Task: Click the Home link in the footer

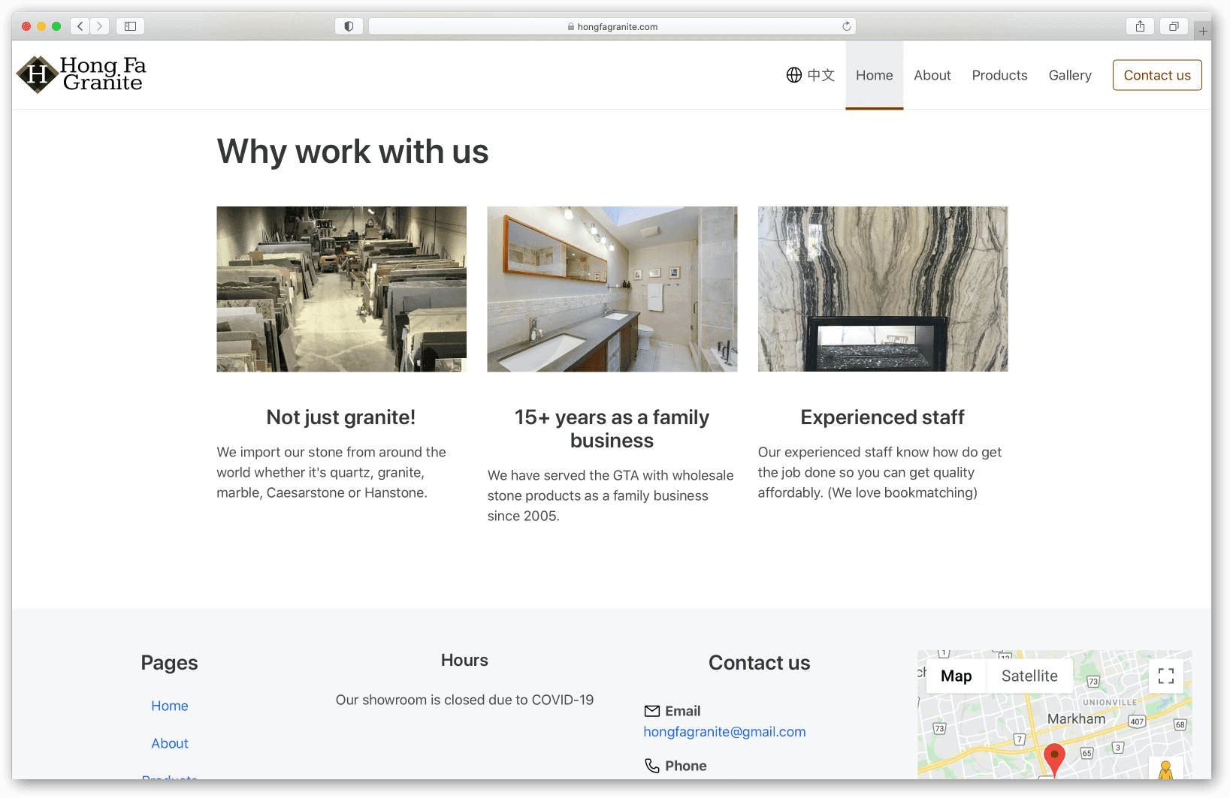Action: tap(170, 706)
